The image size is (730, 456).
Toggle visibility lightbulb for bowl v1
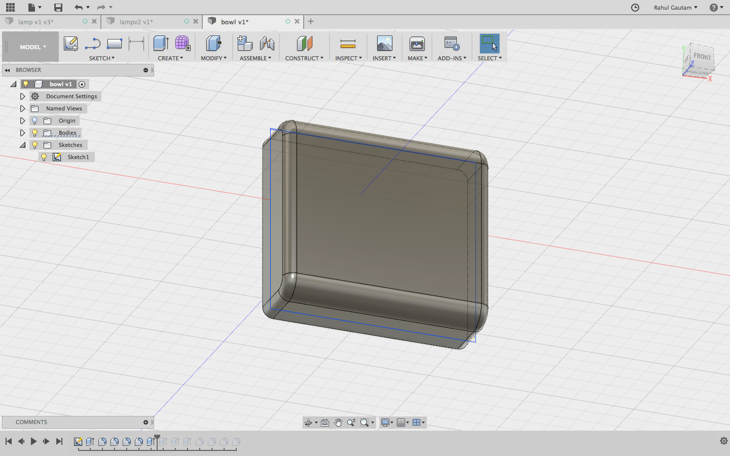pos(25,84)
